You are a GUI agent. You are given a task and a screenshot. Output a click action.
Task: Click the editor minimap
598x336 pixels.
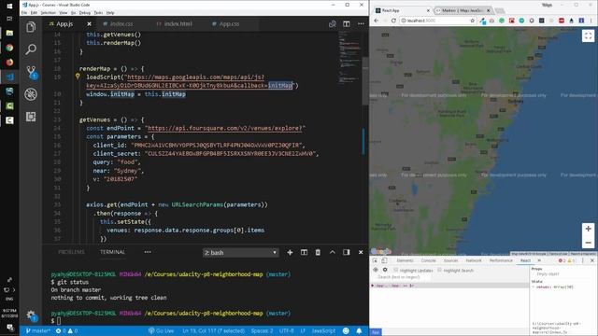349,57
